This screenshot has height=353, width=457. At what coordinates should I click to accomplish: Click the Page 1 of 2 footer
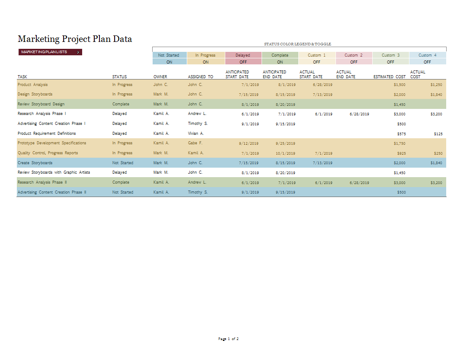pos(228,339)
